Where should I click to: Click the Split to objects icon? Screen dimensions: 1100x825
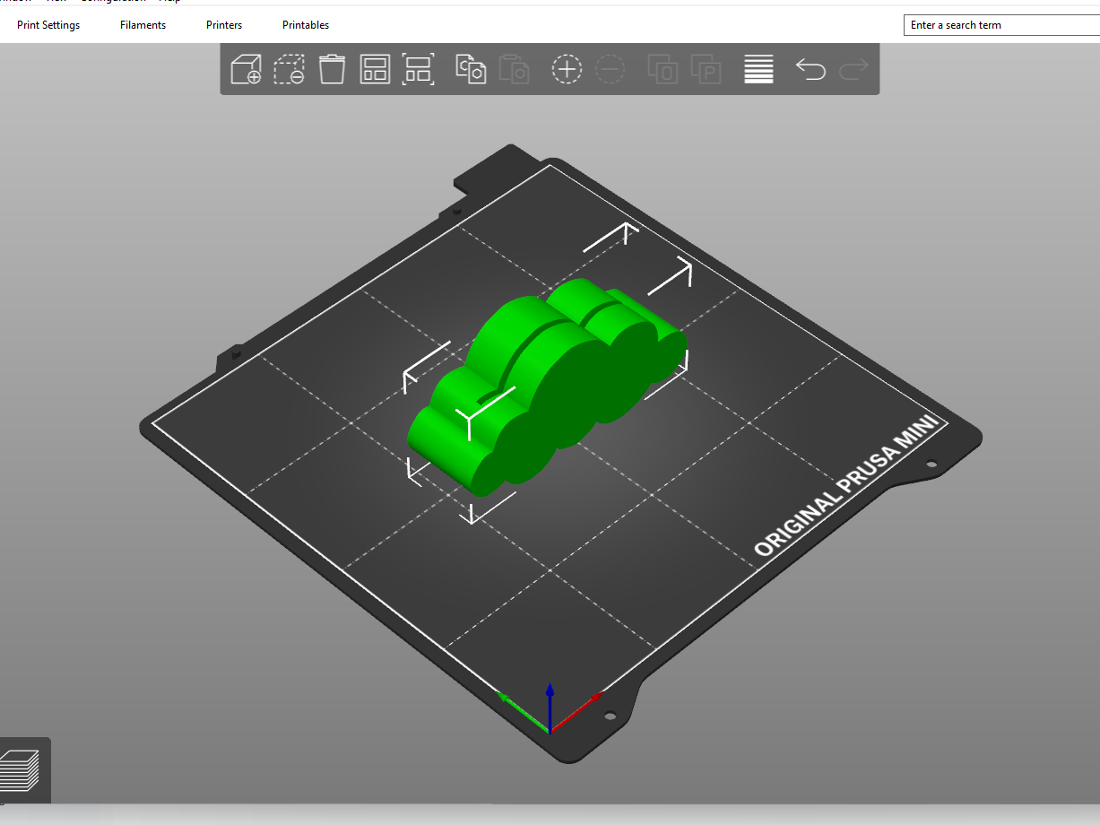[663, 69]
